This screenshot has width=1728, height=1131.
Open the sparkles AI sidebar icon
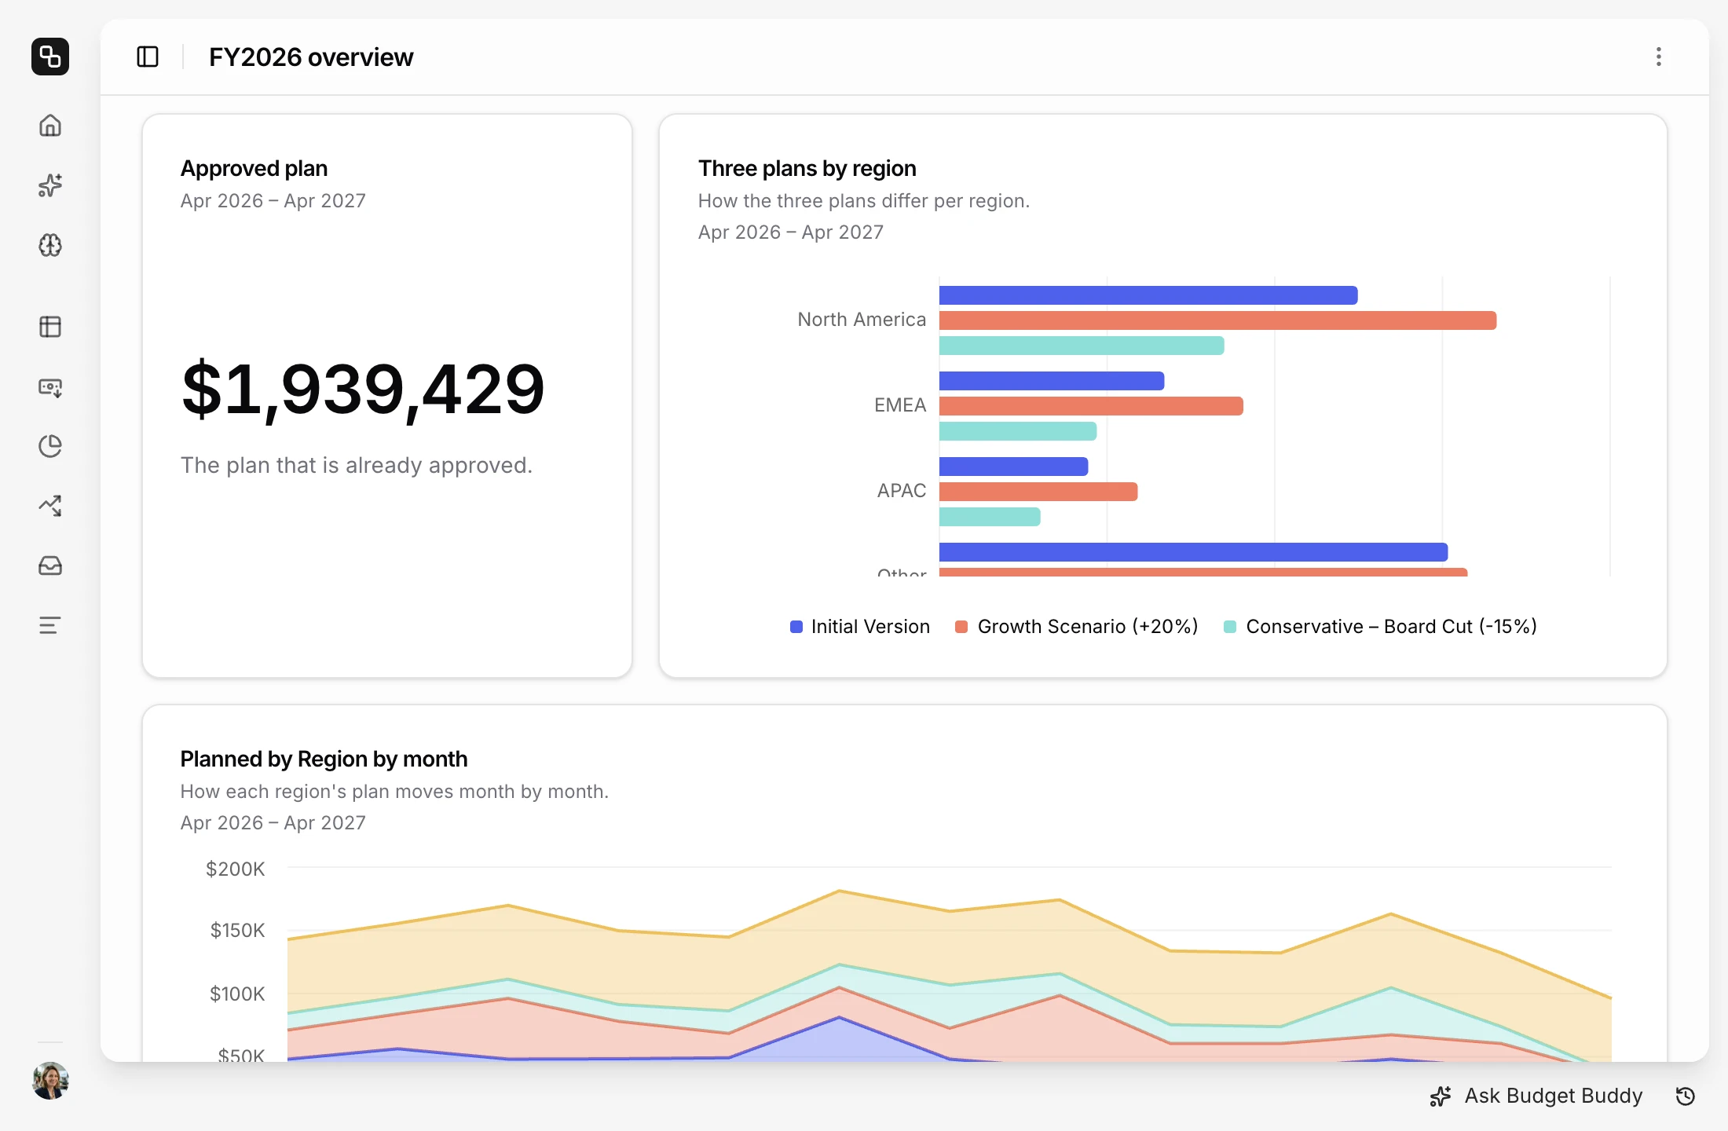coord(50,185)
